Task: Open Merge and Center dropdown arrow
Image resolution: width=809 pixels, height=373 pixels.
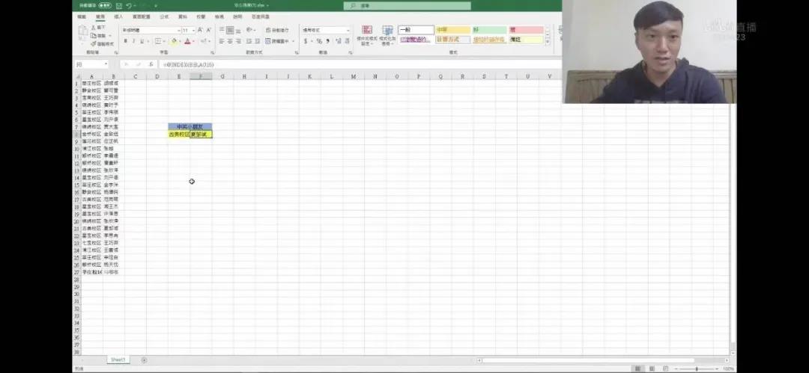Action: coord(293,41)
